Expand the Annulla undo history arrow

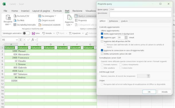click(54, 33)
